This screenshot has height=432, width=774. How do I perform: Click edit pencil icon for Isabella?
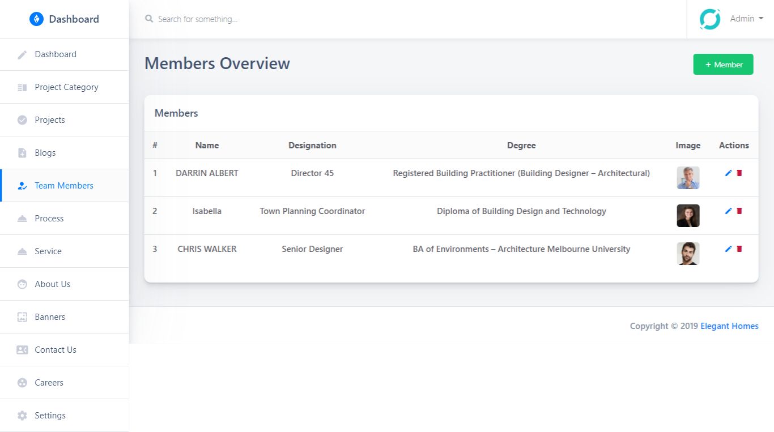coord(729,211)
